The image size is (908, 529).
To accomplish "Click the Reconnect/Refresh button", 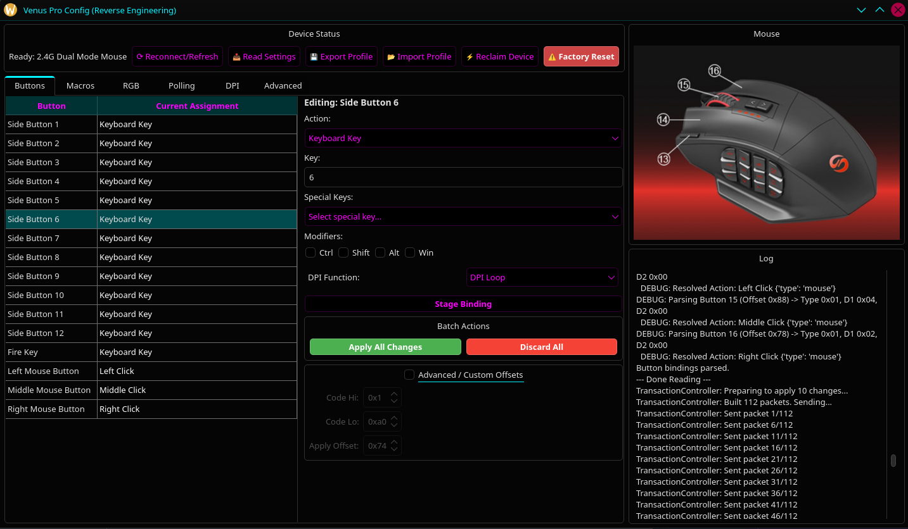I will pos(177,56).
